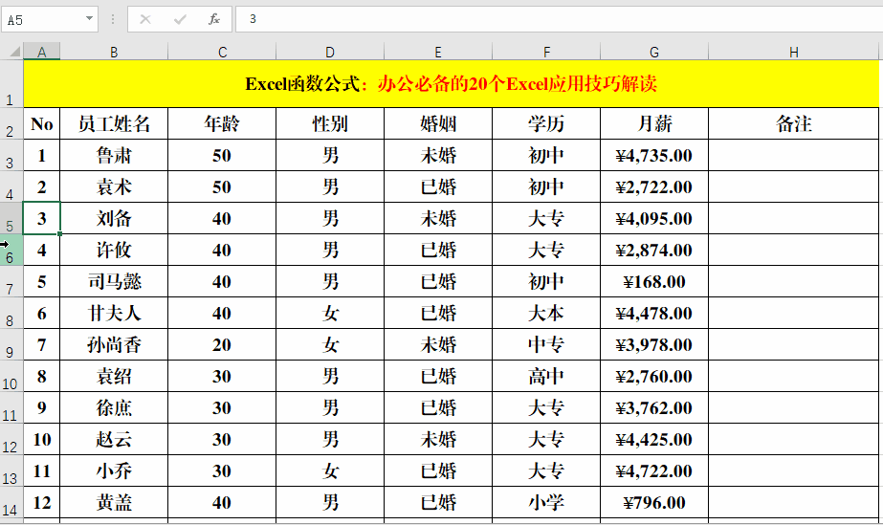The image size is (883, 525).
Task: Select the cell containing 孙尚香
Action: tap(114, 344)
